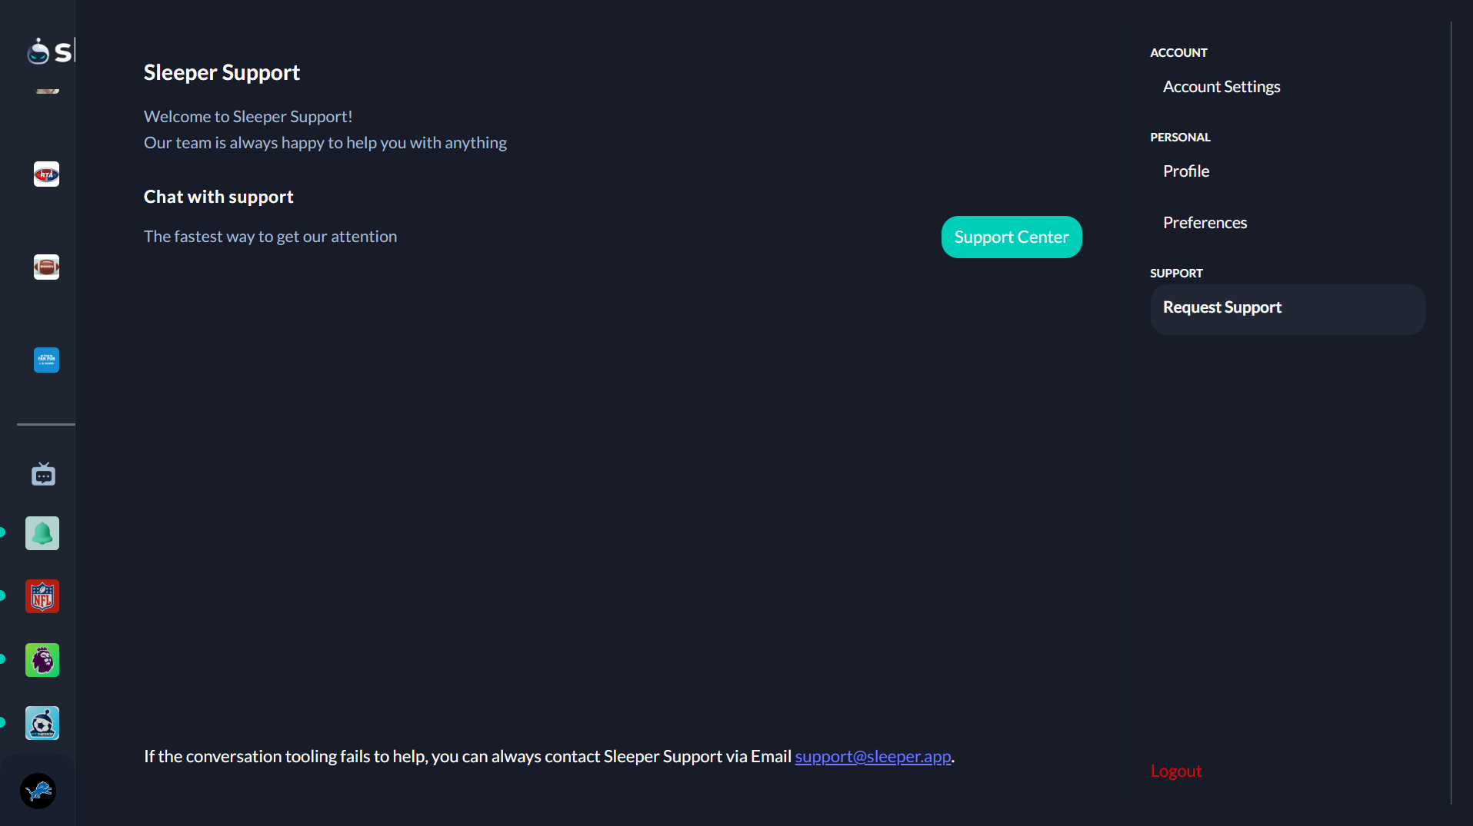Viewport: 1473px width, 826px height.
Task: Open the support@sleeper.app email link
Action: click(x=873, y=757)
